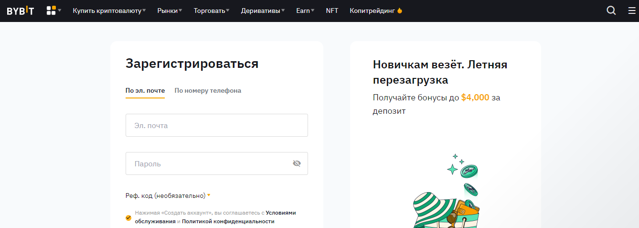Expand the Деривативы menu
Viewport: 639px width, 228px height.
[263, 11]
